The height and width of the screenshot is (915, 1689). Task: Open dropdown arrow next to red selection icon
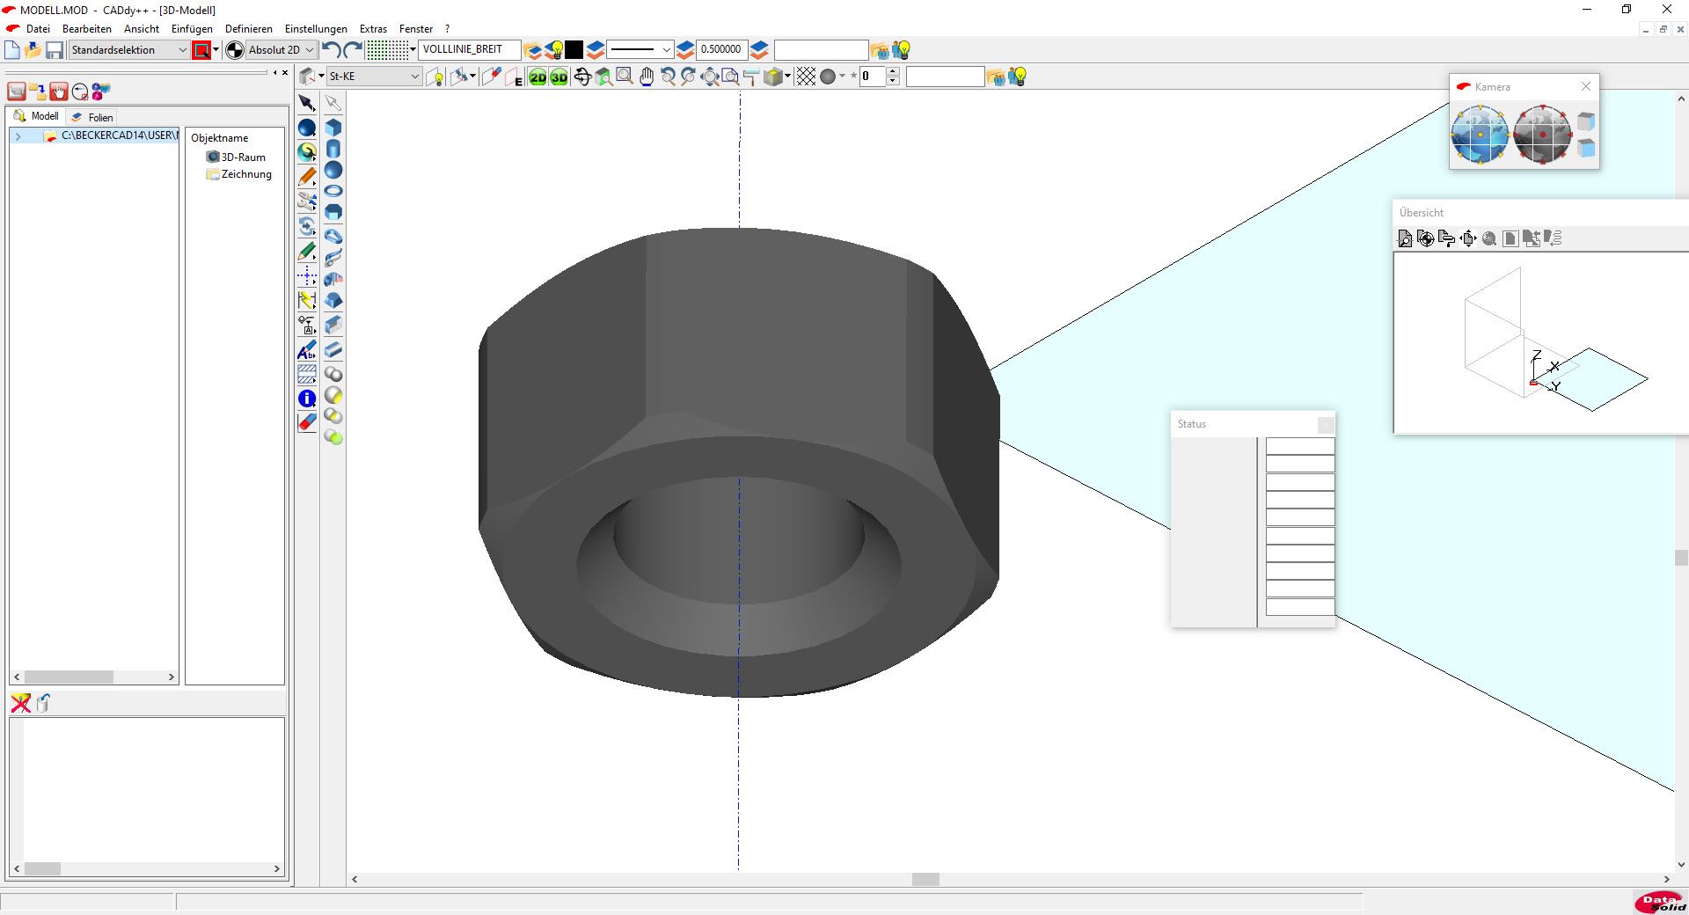tap(216, 50)
